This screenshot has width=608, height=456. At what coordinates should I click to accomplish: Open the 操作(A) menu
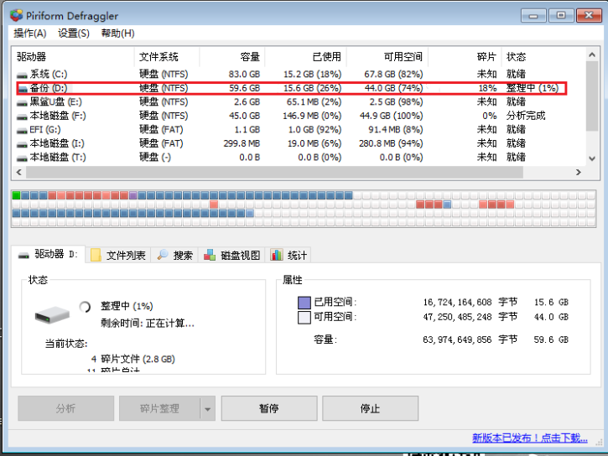(x=30, y=34)
